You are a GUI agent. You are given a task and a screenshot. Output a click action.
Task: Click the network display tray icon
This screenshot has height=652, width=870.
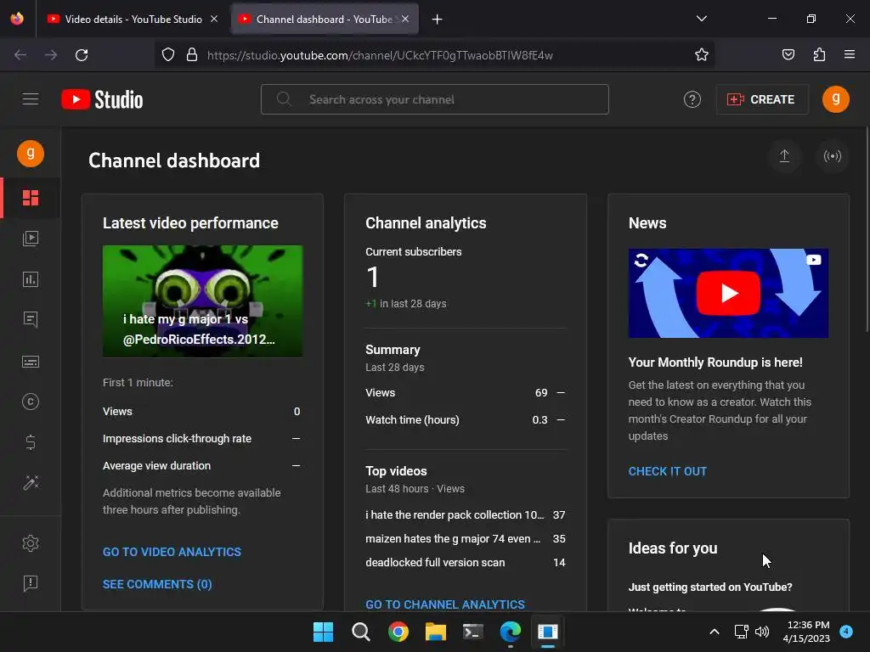pos(741,632)
